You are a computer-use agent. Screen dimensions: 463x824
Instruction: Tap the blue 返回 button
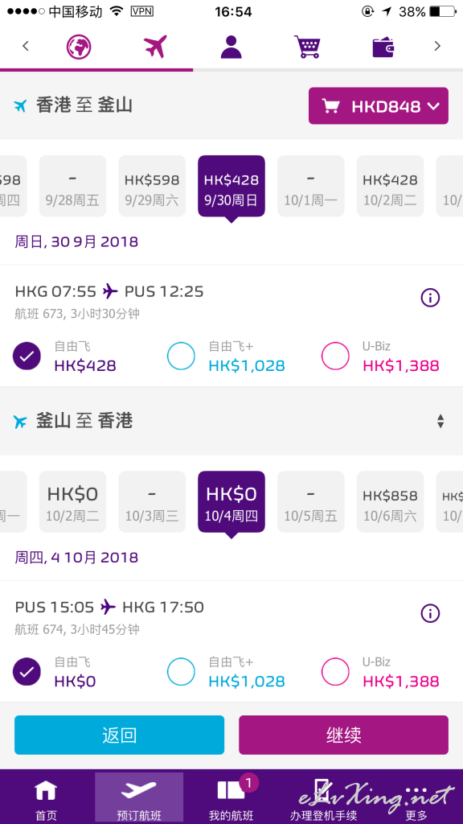(x=119, y=735)
